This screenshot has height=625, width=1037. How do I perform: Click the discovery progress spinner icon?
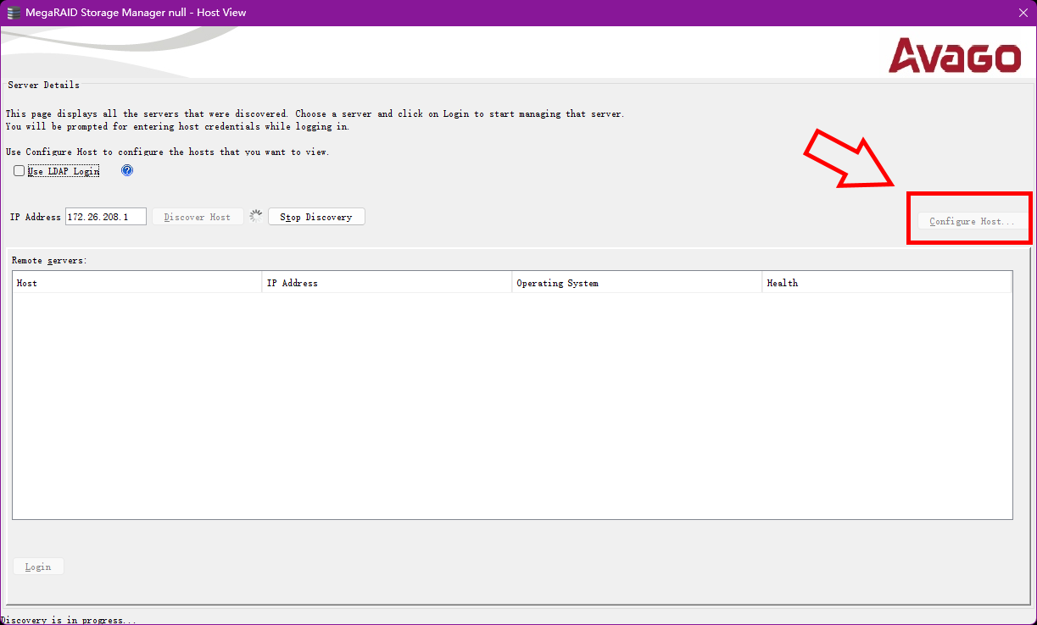[256, 217]
